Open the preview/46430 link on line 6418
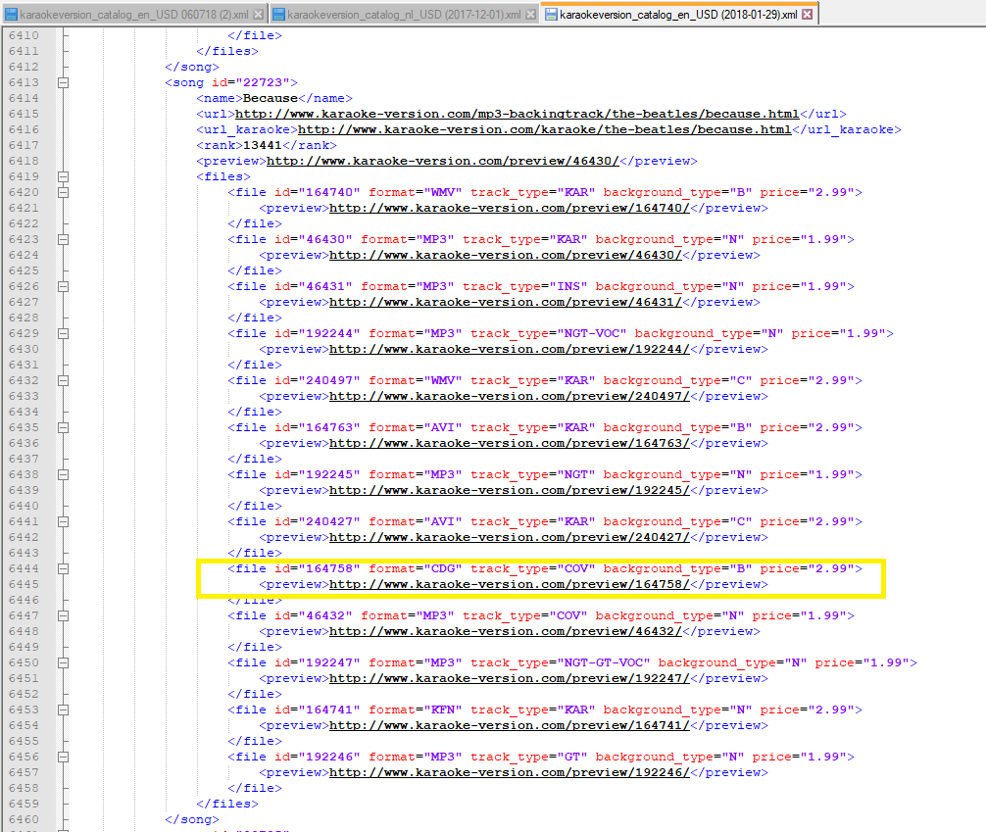Viewport: 986px width, 832px height. click(x=443, y=161)
